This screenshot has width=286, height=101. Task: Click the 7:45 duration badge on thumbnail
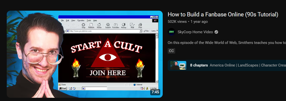pos(155,92)
